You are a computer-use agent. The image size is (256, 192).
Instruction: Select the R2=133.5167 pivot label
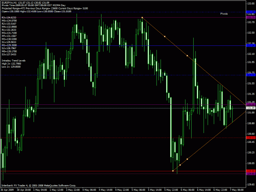pyautogui.click(x=9, y=24)
